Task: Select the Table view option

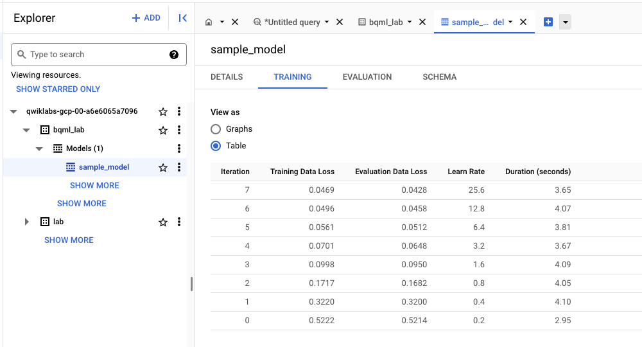Action: [216, 146]
